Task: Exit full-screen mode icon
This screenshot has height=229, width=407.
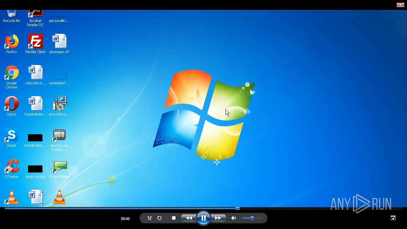Action: point(393,218)
